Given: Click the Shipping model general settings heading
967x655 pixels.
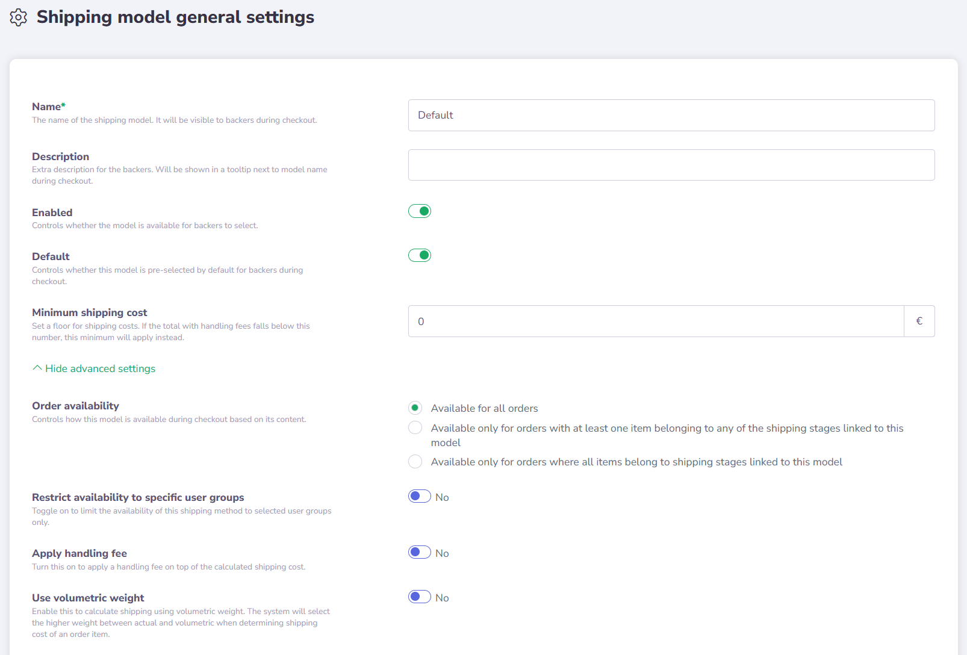Looking at the screenshot, I should [x=175, y=17].
